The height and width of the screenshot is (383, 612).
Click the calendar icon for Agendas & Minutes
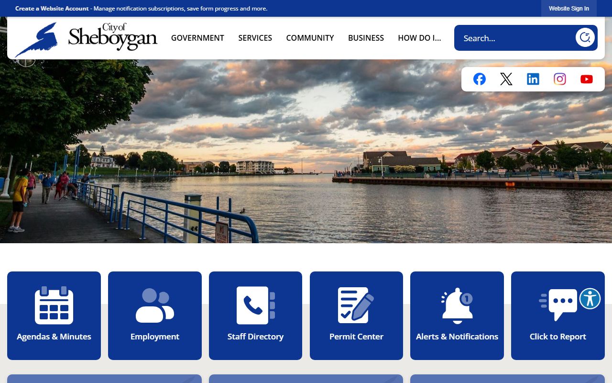[54, 305]
